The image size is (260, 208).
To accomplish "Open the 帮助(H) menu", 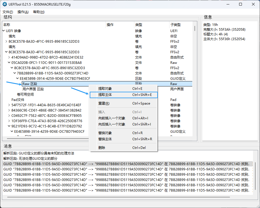I will click(x=39, y=12).
